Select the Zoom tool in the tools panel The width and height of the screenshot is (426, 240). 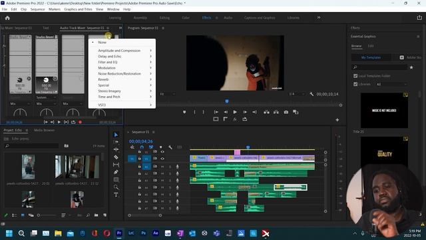coord(116,187)
